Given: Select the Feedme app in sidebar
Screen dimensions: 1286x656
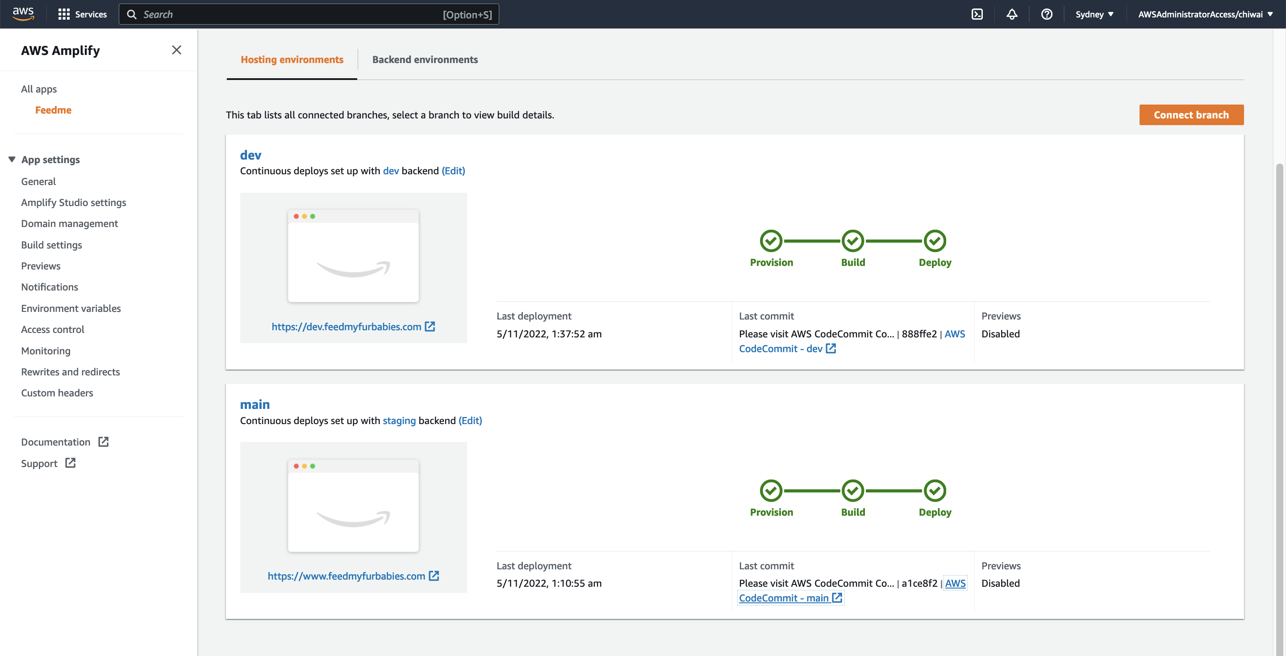Looking at the screenshot, I should (x=54, y=110).
